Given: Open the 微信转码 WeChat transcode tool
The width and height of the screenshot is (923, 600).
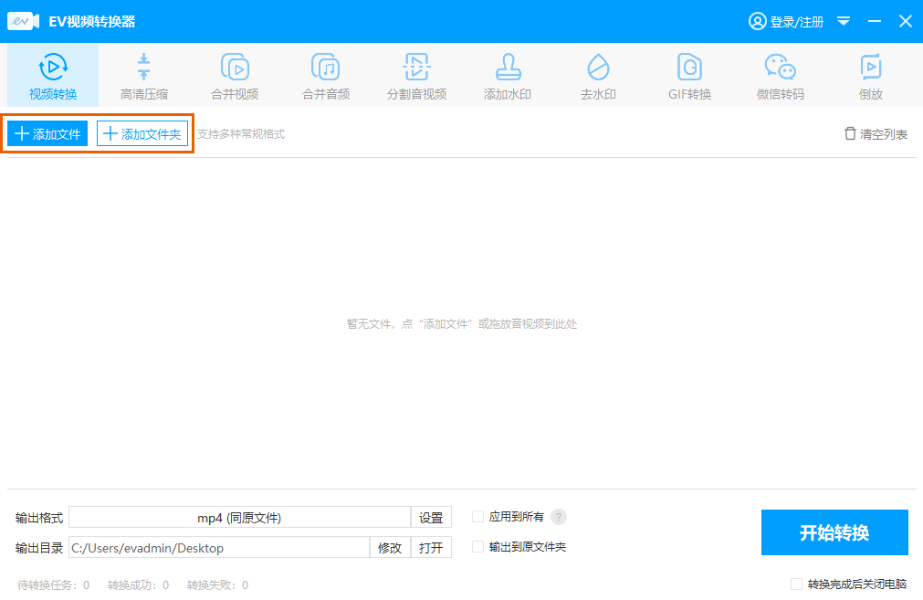Looking at the screenshot, I should point(780,76).
